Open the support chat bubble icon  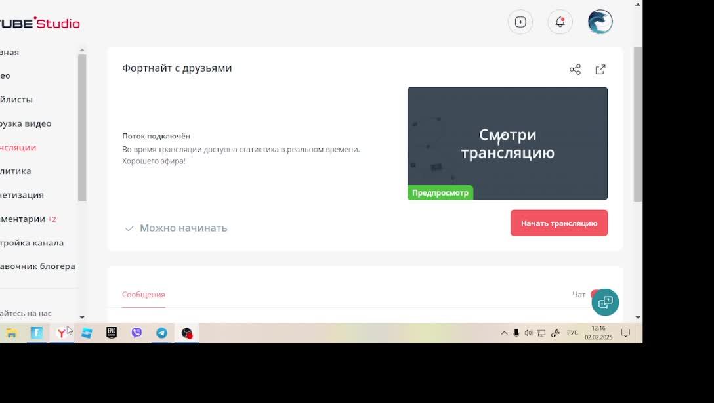tap(605, 303)
